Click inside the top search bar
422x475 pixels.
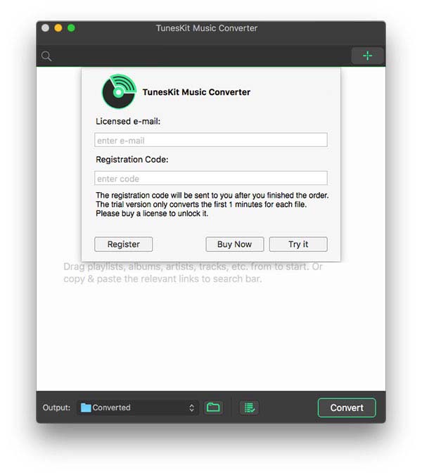coord(200,56)
